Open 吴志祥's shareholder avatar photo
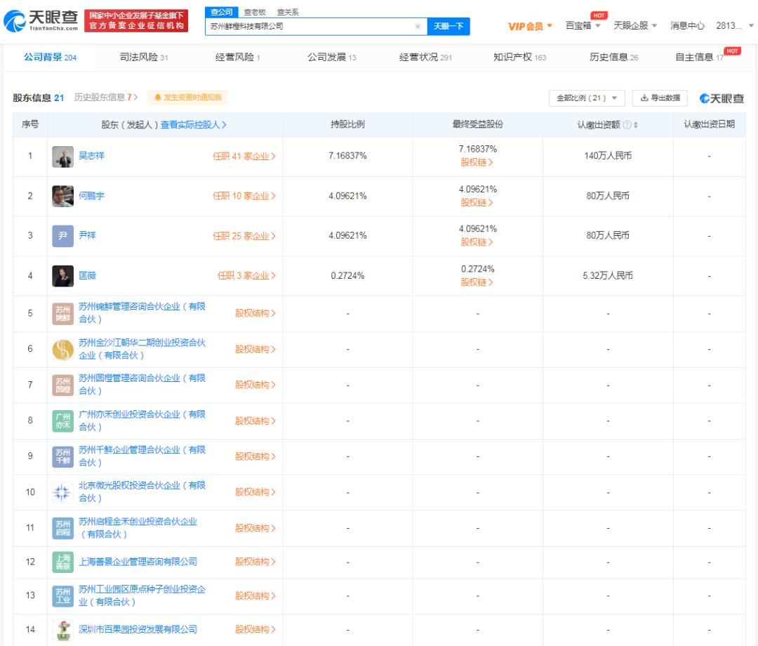The image size is (758, 646). 62,157
